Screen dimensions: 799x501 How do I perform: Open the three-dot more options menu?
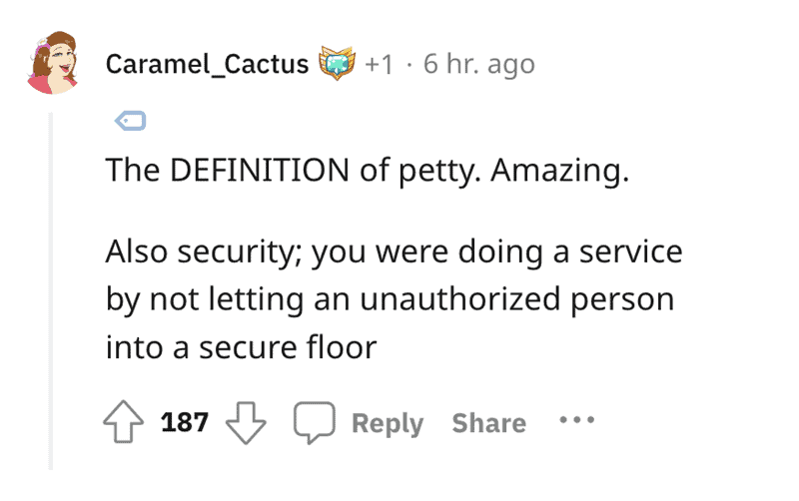577,420
